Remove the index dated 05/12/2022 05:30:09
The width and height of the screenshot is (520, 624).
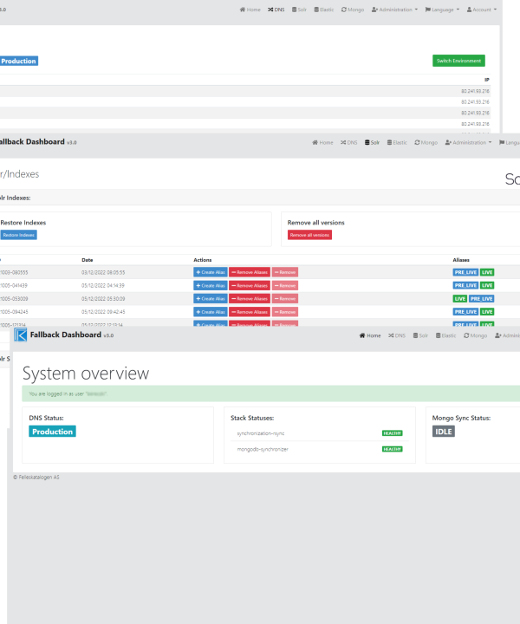click(285, 298)
